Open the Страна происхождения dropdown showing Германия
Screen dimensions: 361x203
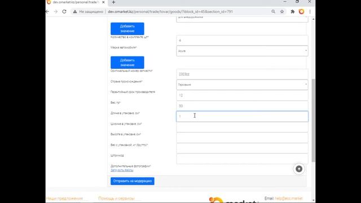pyautogui.click(x=242, y=85)
